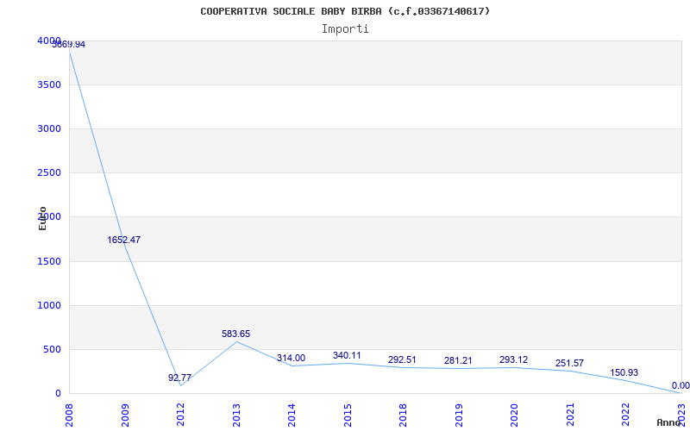690x431 pixels.
Task: Select the 340.11 value label
Action: pyautogui.click(x=347, y=355)
